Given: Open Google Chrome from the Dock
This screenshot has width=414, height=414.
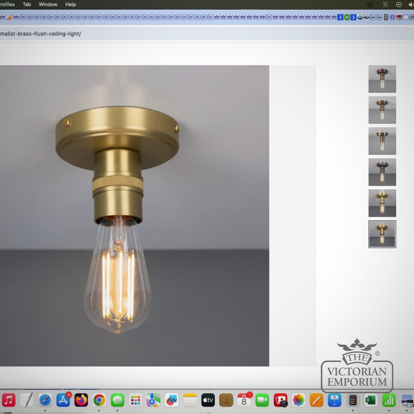Looking at the screenshot, I should click(99, 400).
